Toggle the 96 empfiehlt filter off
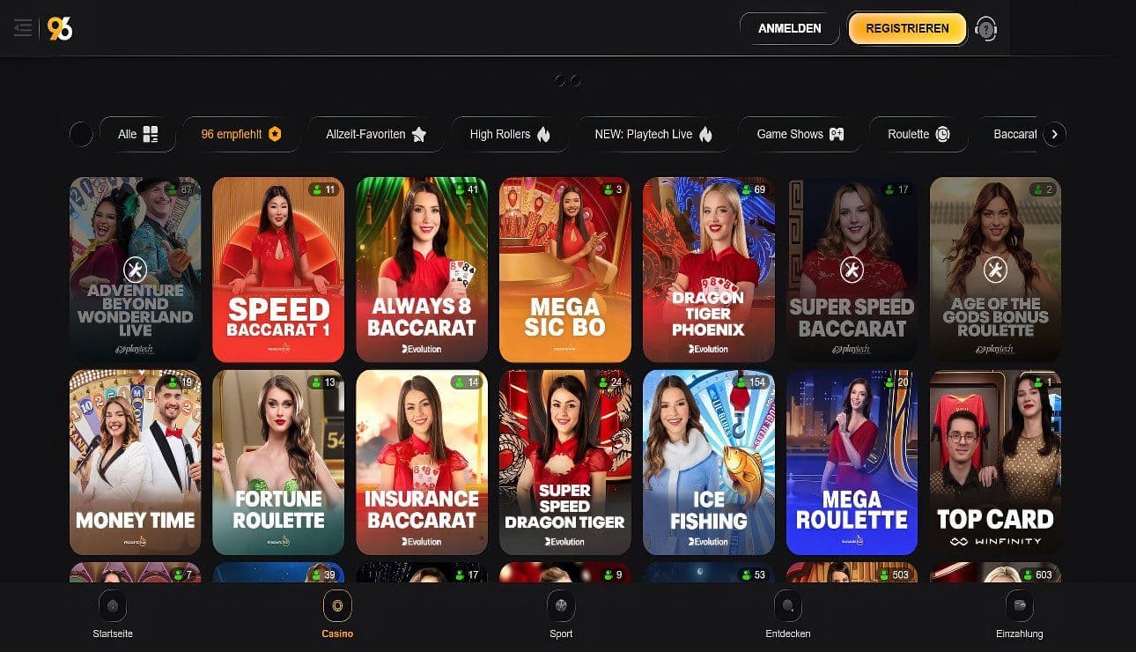This screenshot has height=652, width=1136. 241,134
